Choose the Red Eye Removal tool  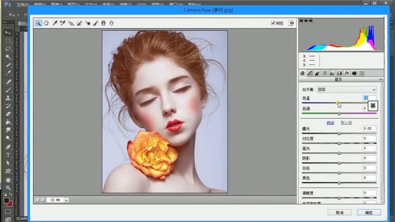[x=87, y=23]
